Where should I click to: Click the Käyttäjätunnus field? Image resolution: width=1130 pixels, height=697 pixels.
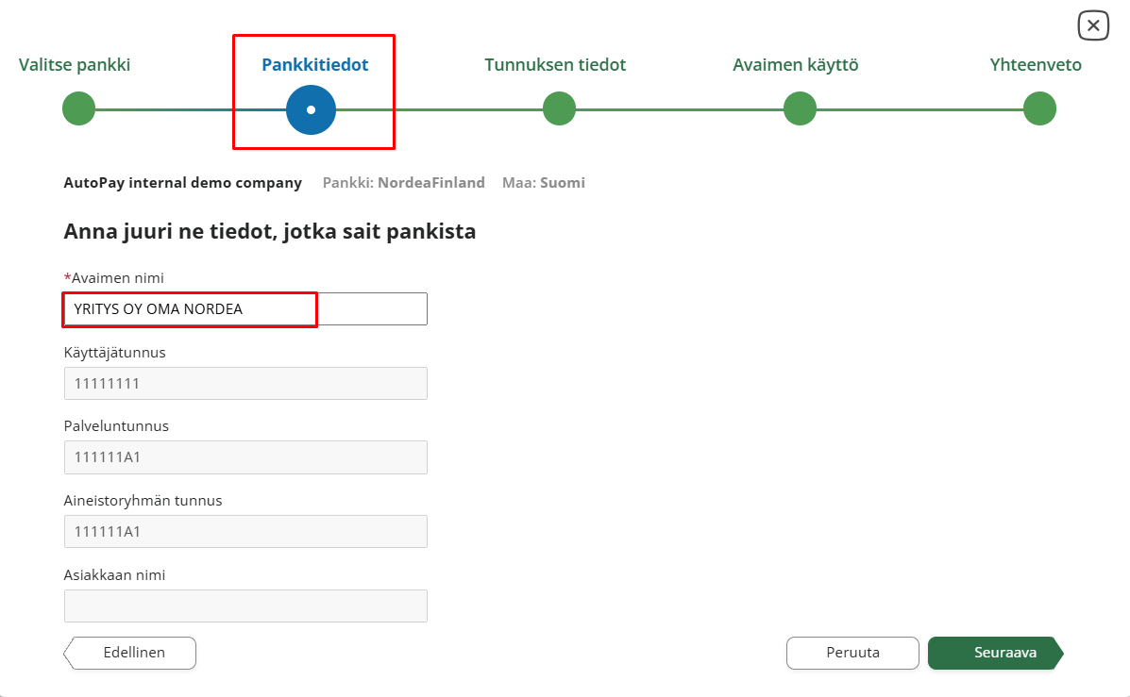[x=245, y=383]
